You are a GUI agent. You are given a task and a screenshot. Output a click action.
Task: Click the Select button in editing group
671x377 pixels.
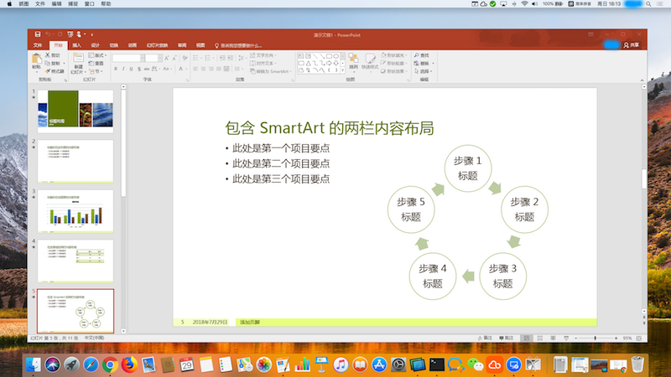tap(423, 71)
